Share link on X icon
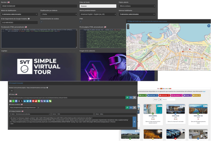Image resolution: width=211 pixels, height=141 pixels. [22, 101]
